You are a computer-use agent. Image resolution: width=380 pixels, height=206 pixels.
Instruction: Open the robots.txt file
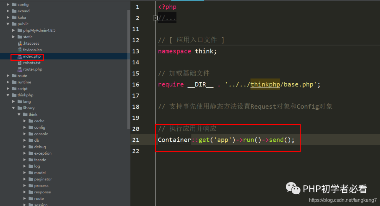coord(32,63)
